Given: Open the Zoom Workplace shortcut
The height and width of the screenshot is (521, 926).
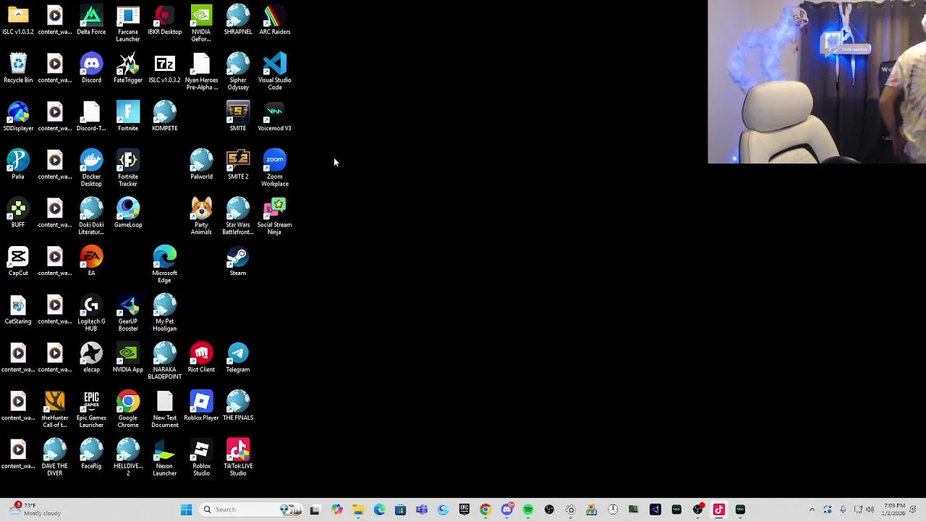Looking at the screenshot, I should [275, 168].
